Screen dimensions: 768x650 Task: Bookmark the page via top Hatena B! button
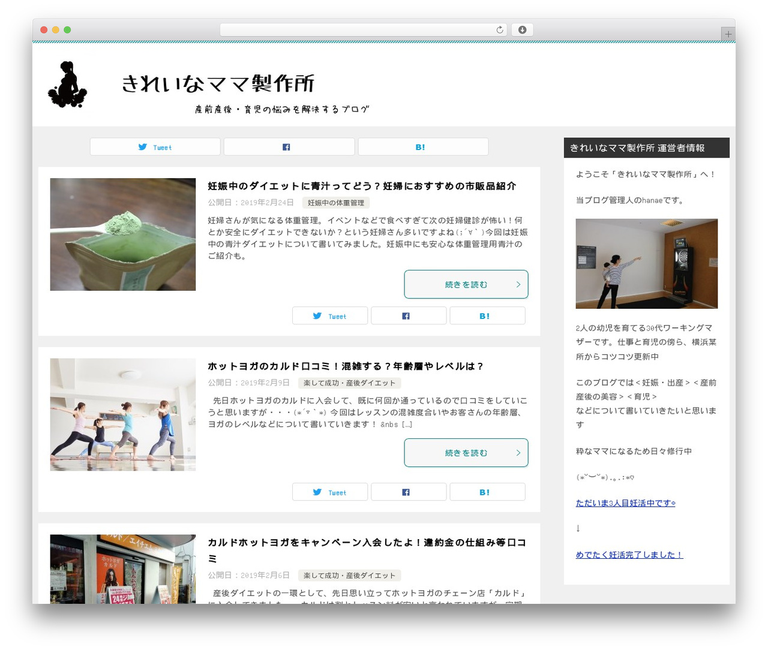coord(423,147)
